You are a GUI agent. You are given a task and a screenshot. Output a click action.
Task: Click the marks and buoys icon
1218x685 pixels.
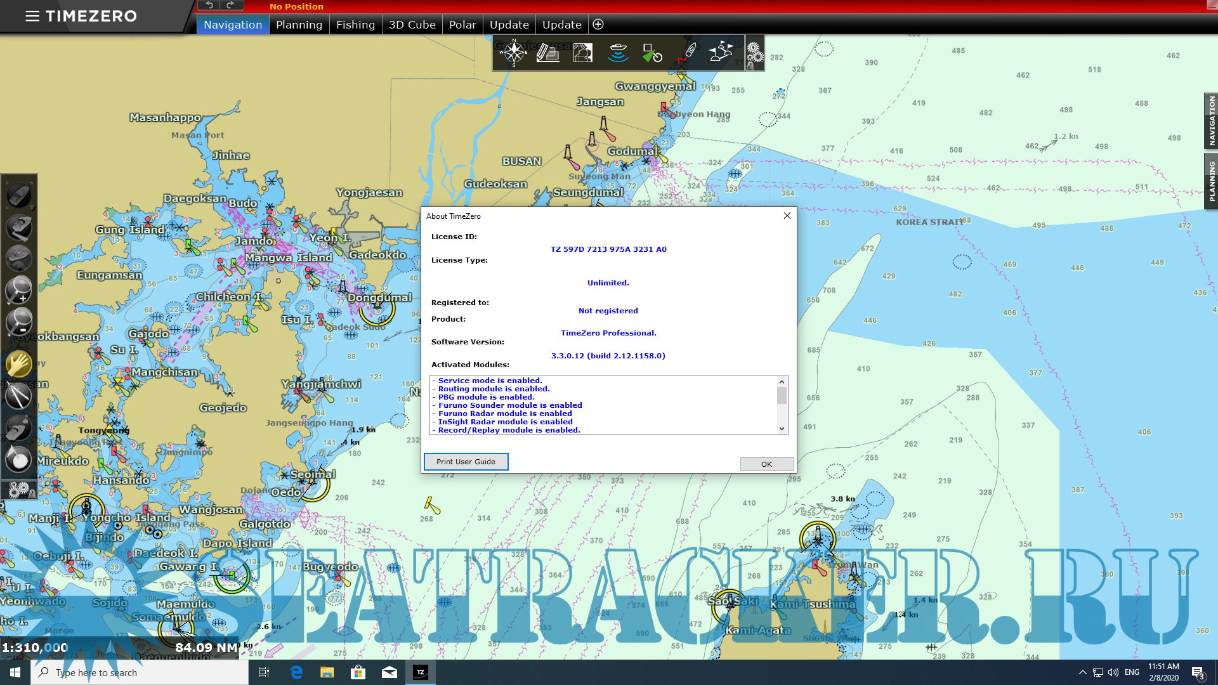tap(721, 53)
